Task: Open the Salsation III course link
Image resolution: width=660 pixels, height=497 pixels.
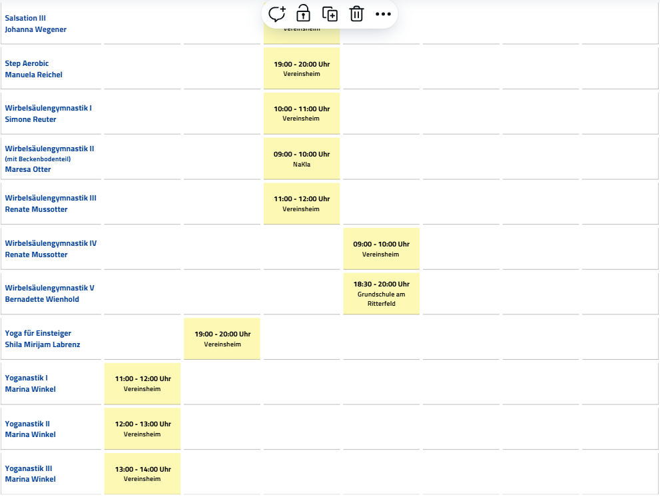Action: tap(25, 18)
